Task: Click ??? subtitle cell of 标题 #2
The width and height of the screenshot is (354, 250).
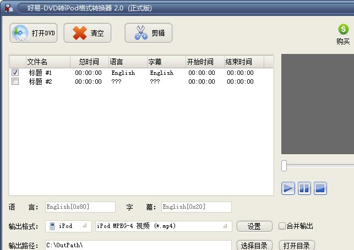Action: click(x=155, y=81)
